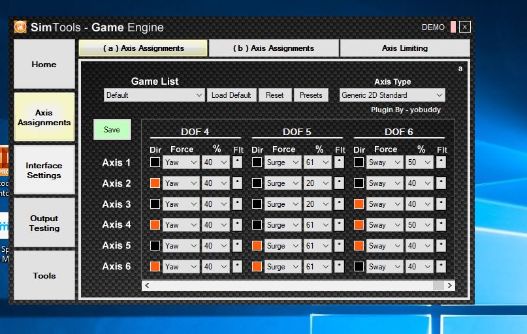The image size is (527, 334).
Task: Switch to (b) Axis Assignments tab
Action: (x=274, y=48)
